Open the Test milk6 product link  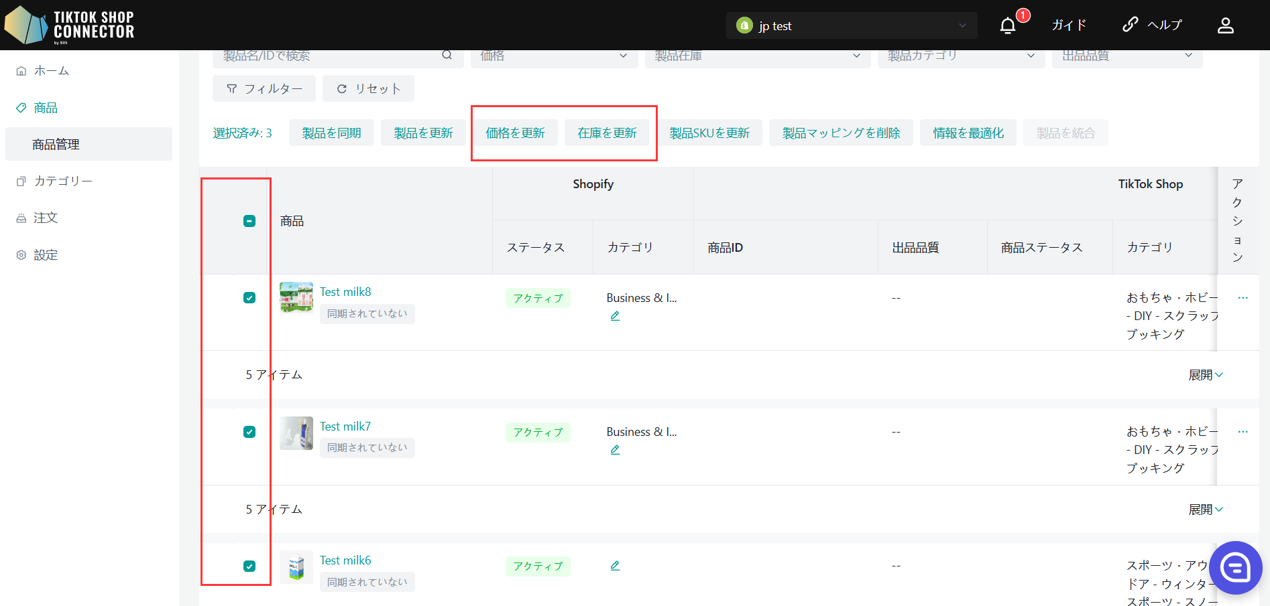click(x=345, y=560)
